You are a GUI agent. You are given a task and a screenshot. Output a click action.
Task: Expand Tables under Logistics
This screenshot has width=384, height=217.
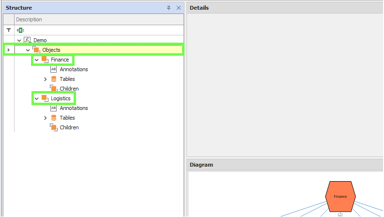pos(46,118)
